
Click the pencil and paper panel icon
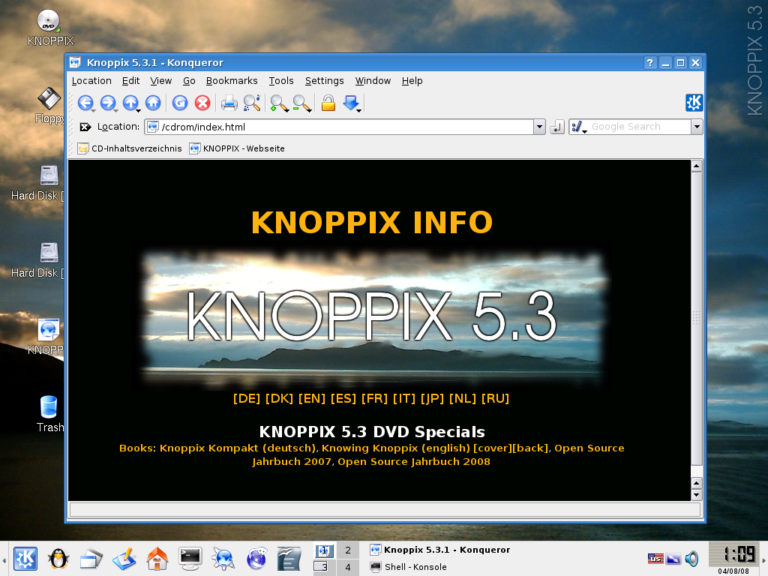(124, 558)
